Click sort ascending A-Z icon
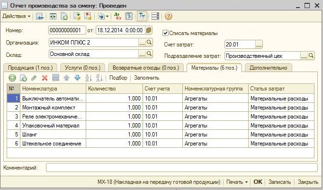The width and height of the screenshot is (323, 190). click(88, 78)
